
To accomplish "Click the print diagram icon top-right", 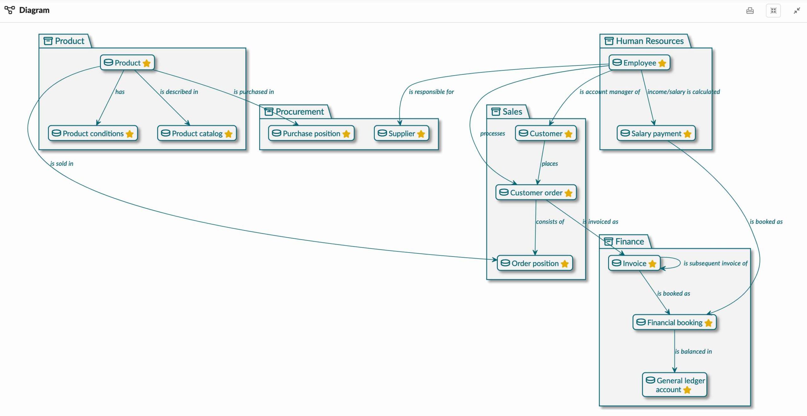I will [x=750, y=9].
